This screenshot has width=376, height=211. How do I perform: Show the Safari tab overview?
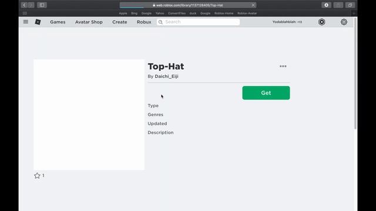(350, 5)
